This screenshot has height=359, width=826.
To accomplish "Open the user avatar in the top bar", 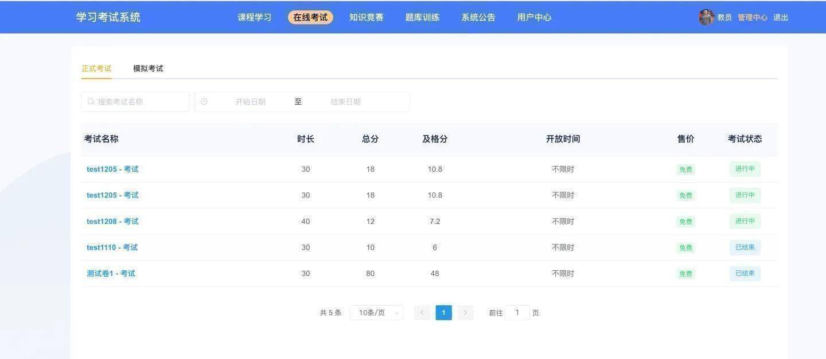I will click(x=706, y=17).
